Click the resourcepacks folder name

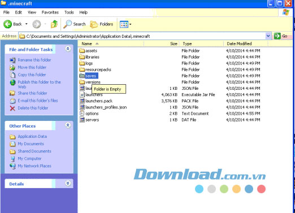click(x=98, y=69)
